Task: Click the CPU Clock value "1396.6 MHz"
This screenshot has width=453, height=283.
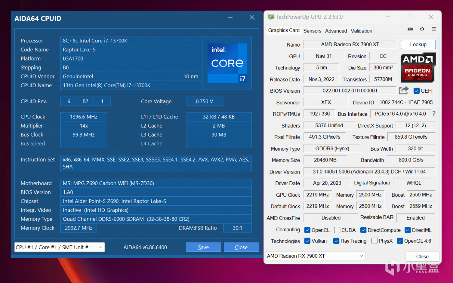Action: click(84, 117)
